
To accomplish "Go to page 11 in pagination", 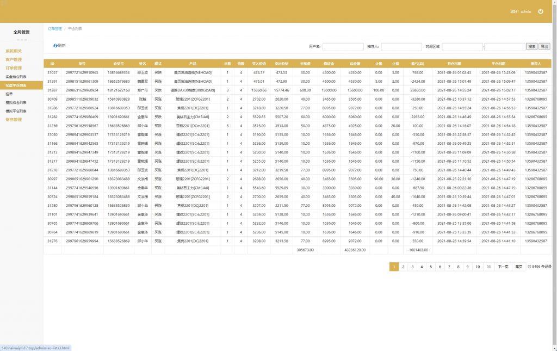I will [488, 267].
